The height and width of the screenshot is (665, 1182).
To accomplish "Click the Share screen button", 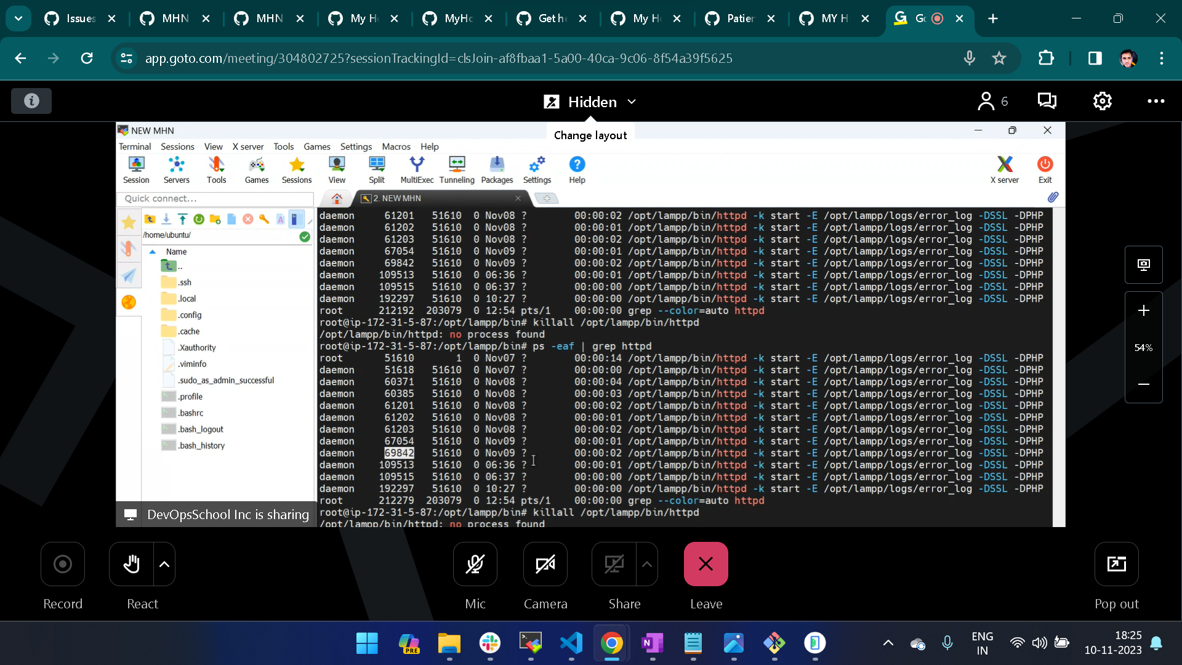I will [614, 564].
